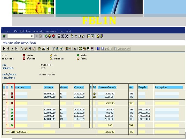This screenshot has height=139, width=186.
Task: Go to first item using the first-record arrow
Action: tap(4, 48)
